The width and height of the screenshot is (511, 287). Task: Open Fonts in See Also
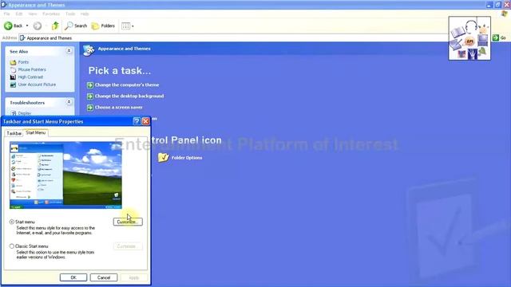point(23,62)
